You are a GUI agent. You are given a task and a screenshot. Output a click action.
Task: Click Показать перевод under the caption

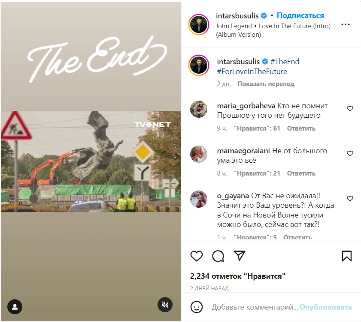coord(266,84)
